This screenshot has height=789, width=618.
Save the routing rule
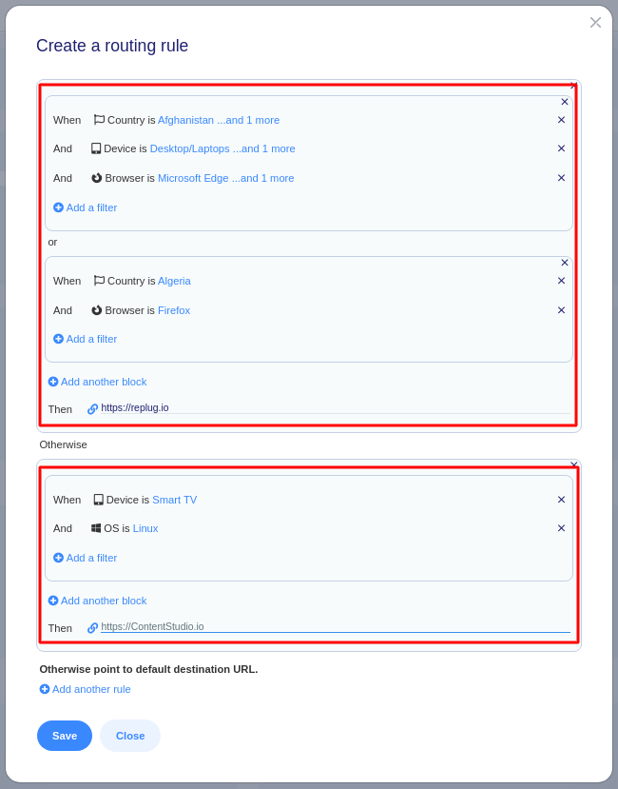coord(65,736)
